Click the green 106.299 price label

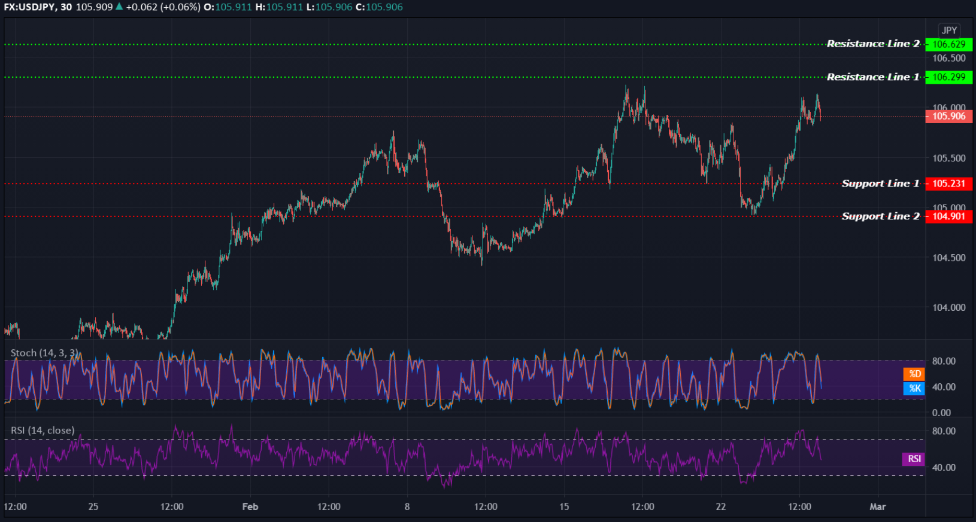pos(949,77)
